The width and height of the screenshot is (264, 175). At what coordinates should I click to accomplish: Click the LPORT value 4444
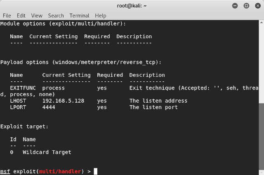[x=49, y=107]
